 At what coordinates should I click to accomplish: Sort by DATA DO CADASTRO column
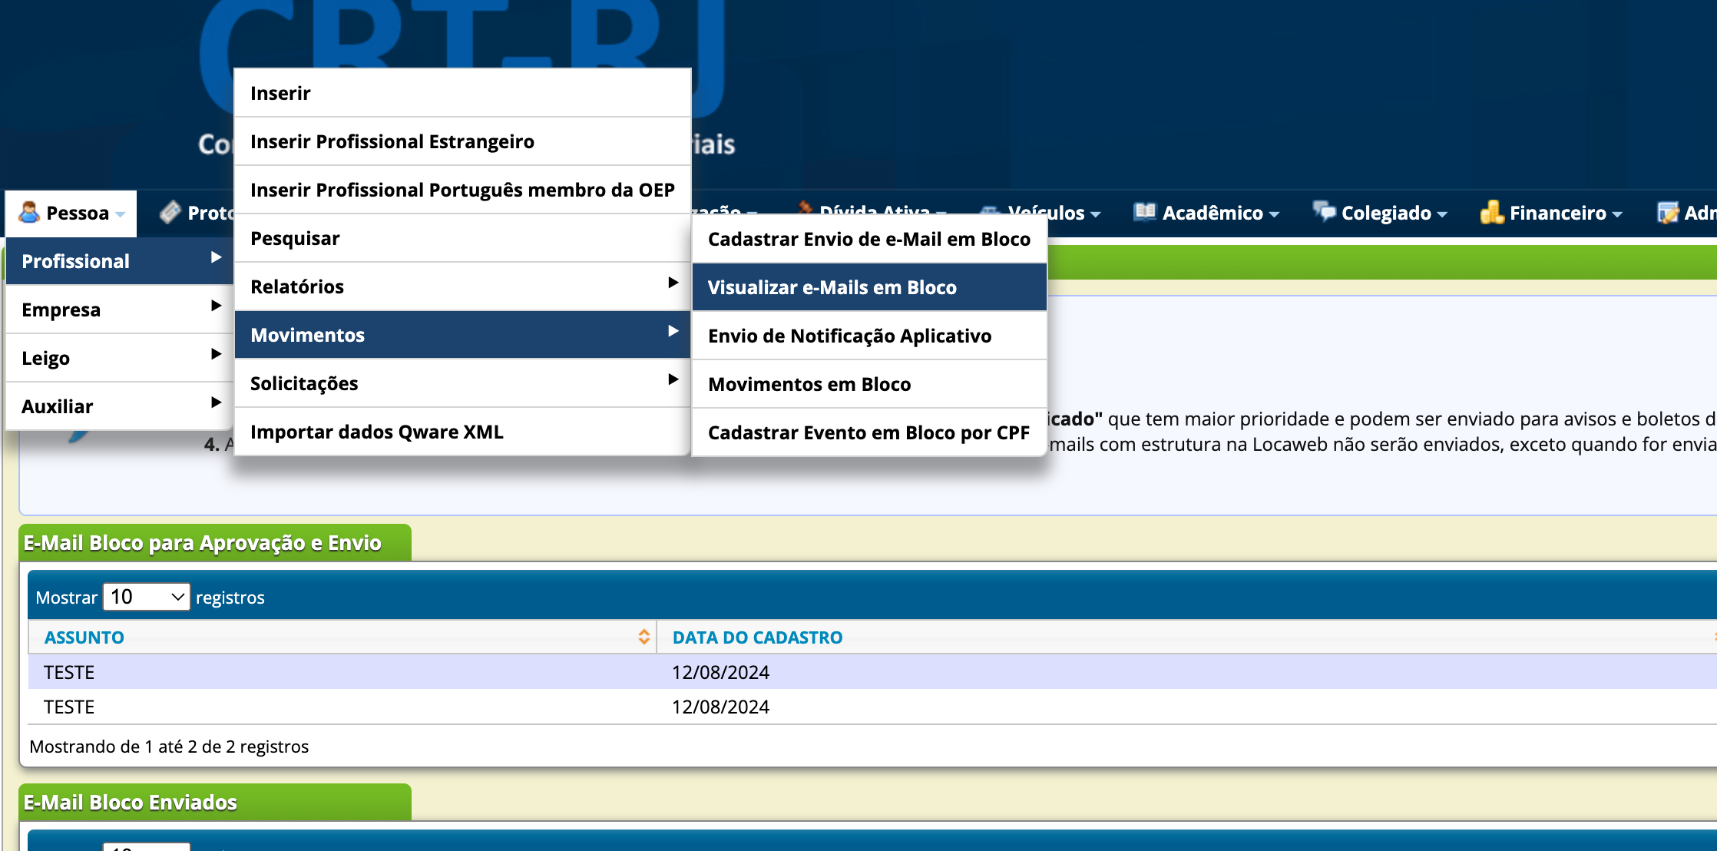757,637
